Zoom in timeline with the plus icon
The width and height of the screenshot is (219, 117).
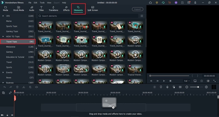pyautogui.click(x=206, y=87)
